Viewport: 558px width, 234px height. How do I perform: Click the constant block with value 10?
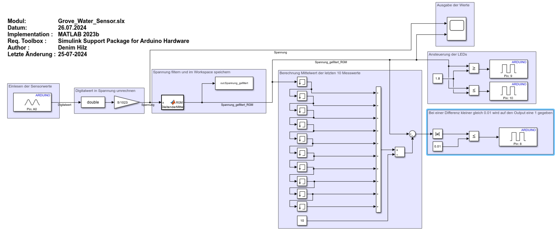(x=302, y=220)
